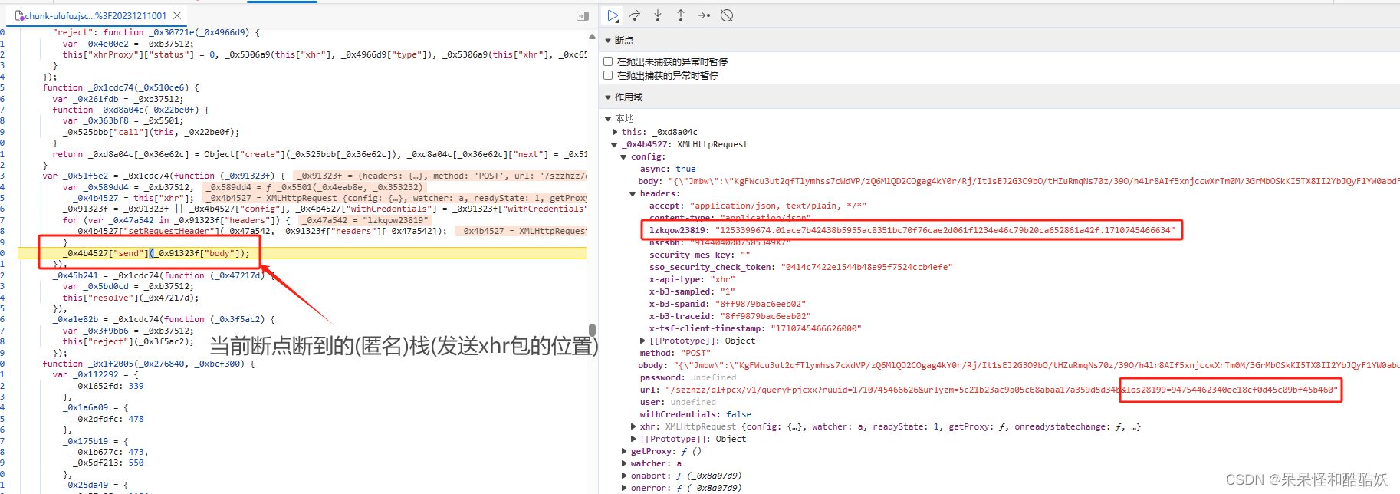Screen dimensions: 1400x494
Task: Step into the next function call
Action: (x=658, y=15)
